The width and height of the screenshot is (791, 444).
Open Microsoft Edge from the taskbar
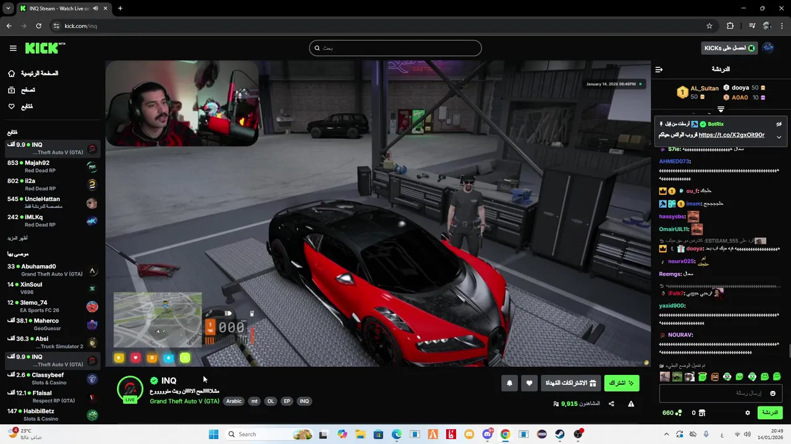pyautogui.click(x=396, y=434)
